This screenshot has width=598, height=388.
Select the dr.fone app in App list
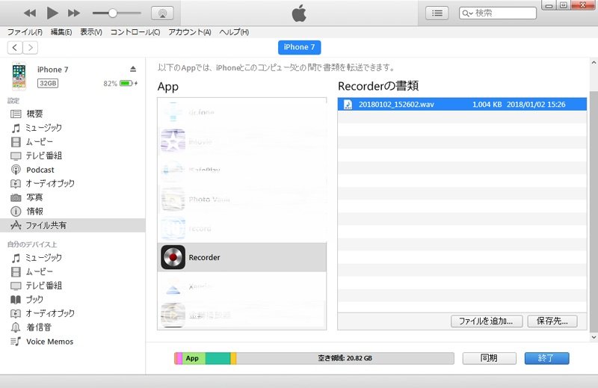241,112
